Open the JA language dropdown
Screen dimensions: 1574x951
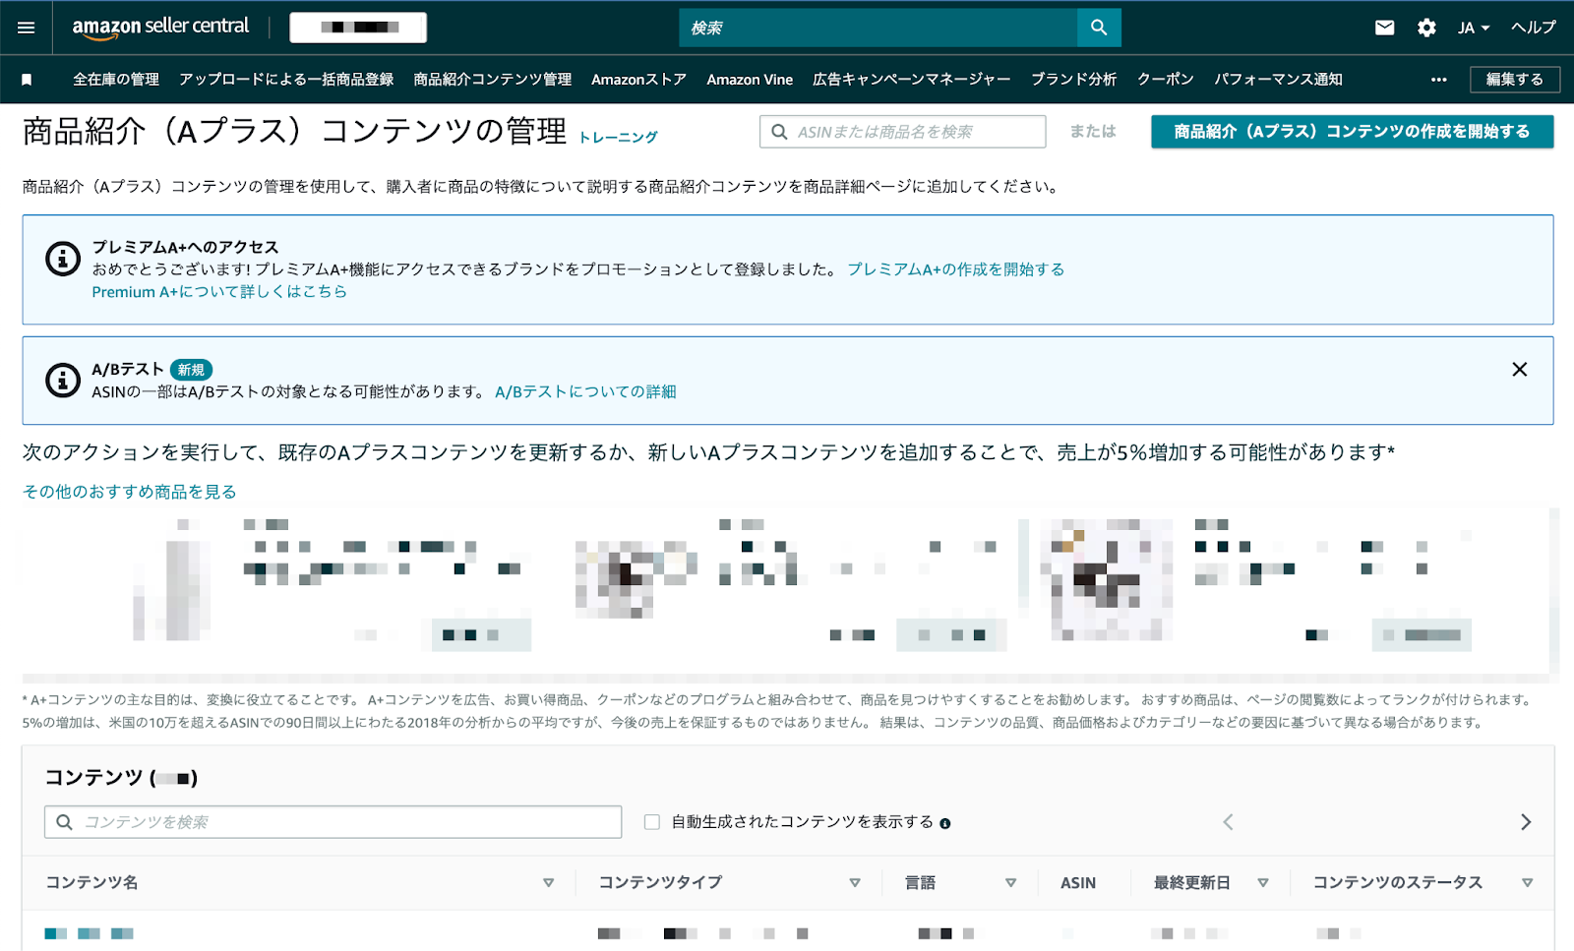1474,28
